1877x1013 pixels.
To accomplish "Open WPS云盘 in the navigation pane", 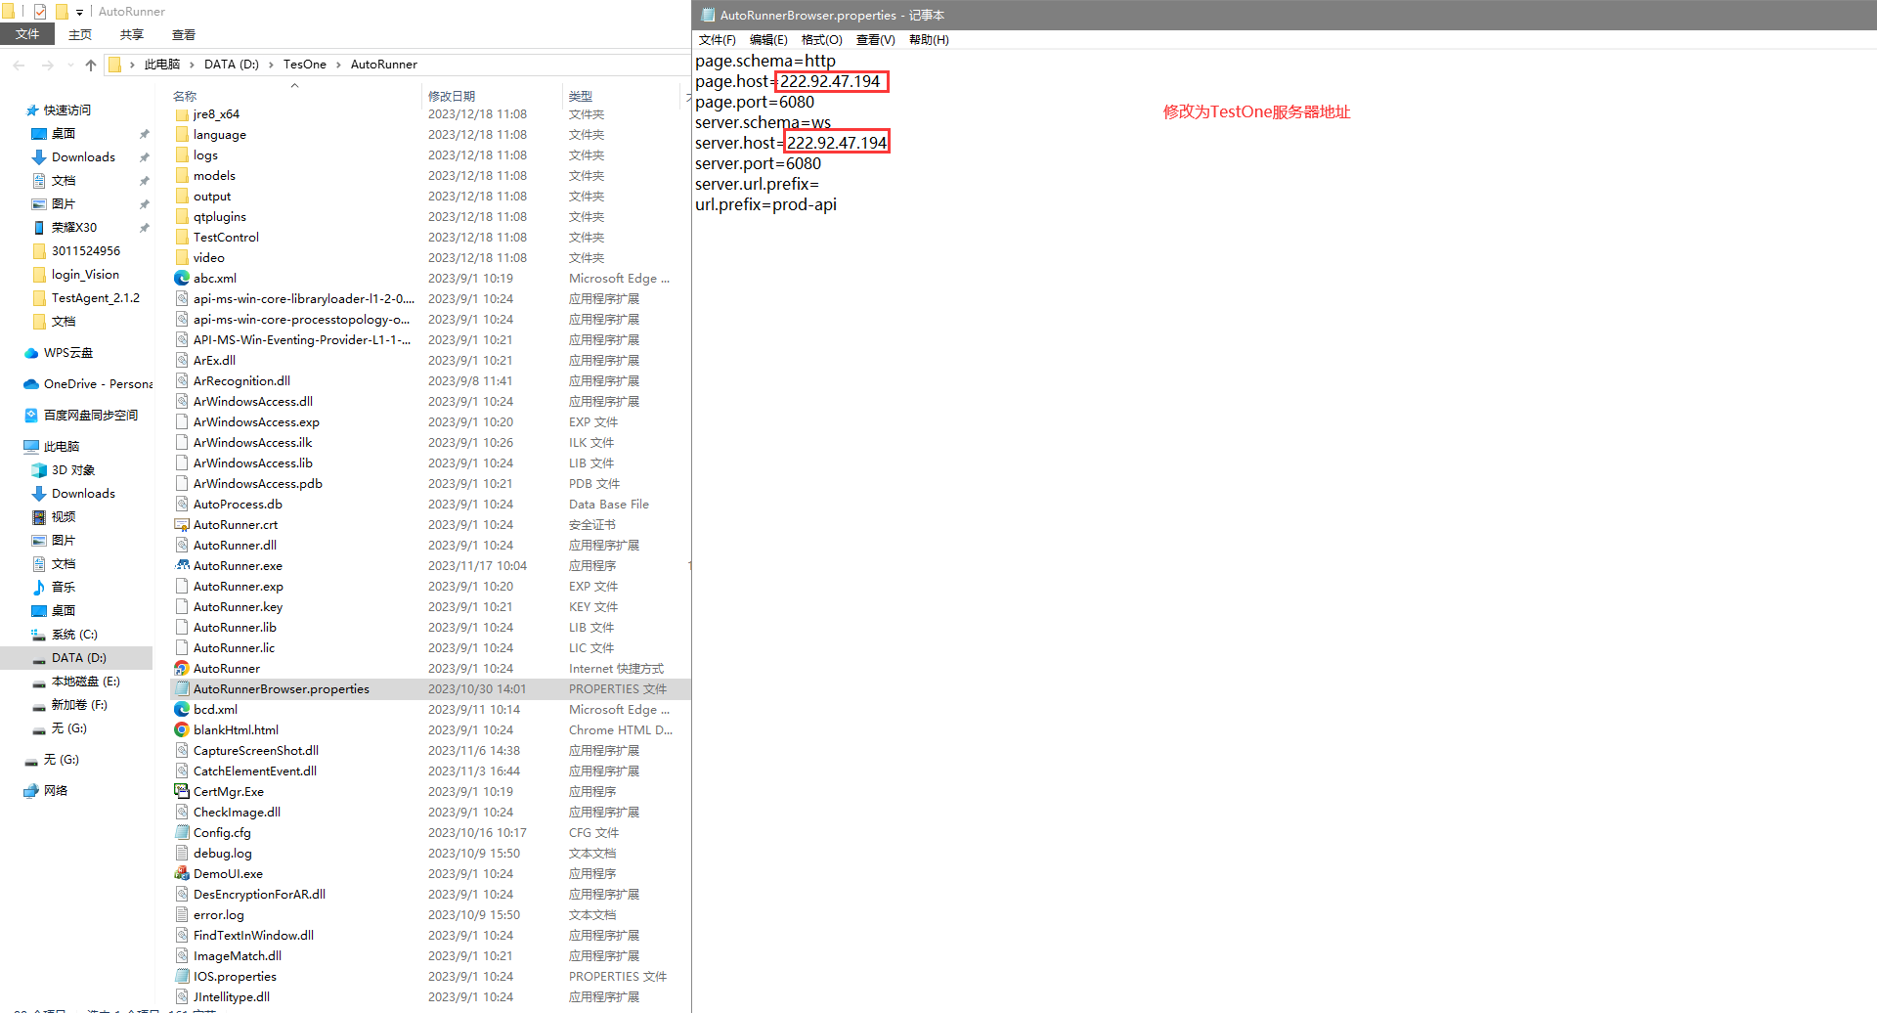I will [67, 353].
